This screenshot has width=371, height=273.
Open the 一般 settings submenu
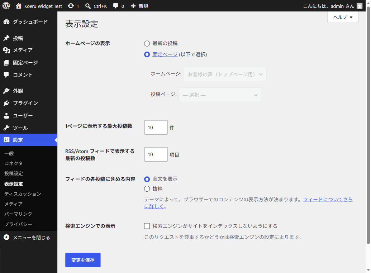9,153
